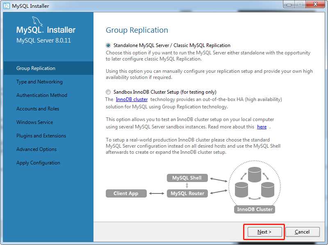Click the Client App diagram box
Screen dimensions: 328x245
click(x=126, y=193)
